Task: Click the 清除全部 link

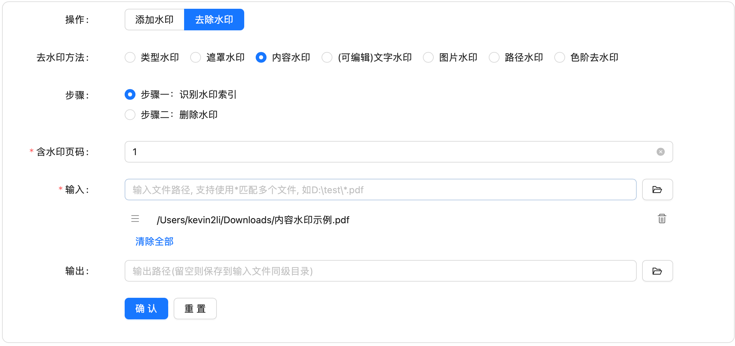Action: point(154,241)
